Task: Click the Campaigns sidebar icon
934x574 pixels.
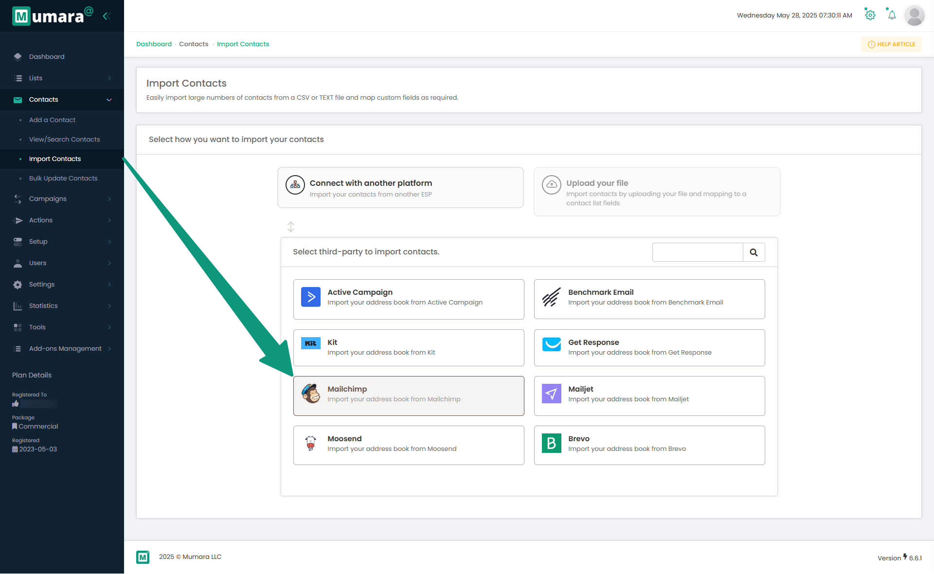Action: pos(18,199)
